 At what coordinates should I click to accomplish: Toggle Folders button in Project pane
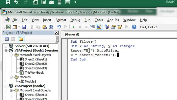pos(21,39)
